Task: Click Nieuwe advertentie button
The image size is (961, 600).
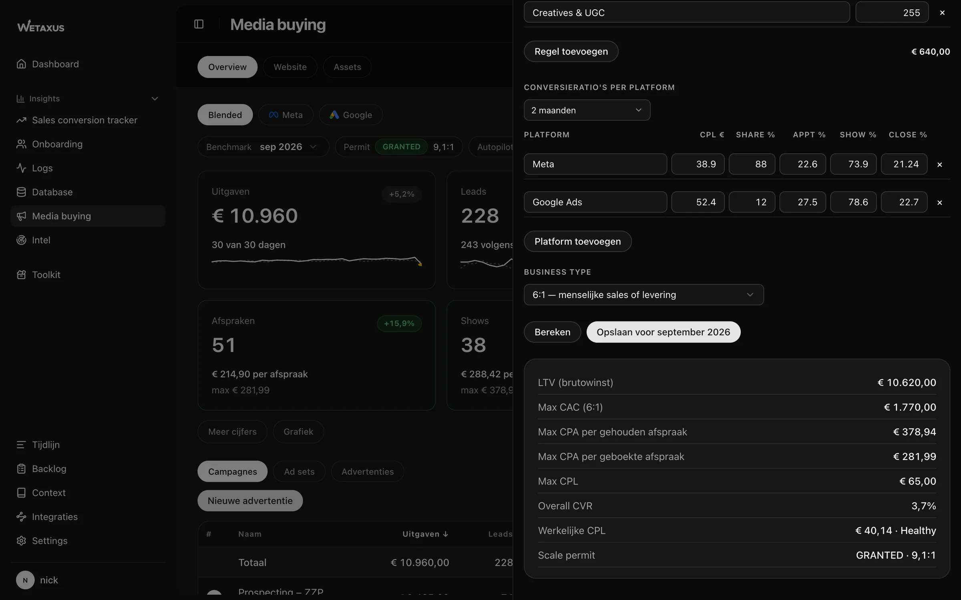Action: click(250, 501)
